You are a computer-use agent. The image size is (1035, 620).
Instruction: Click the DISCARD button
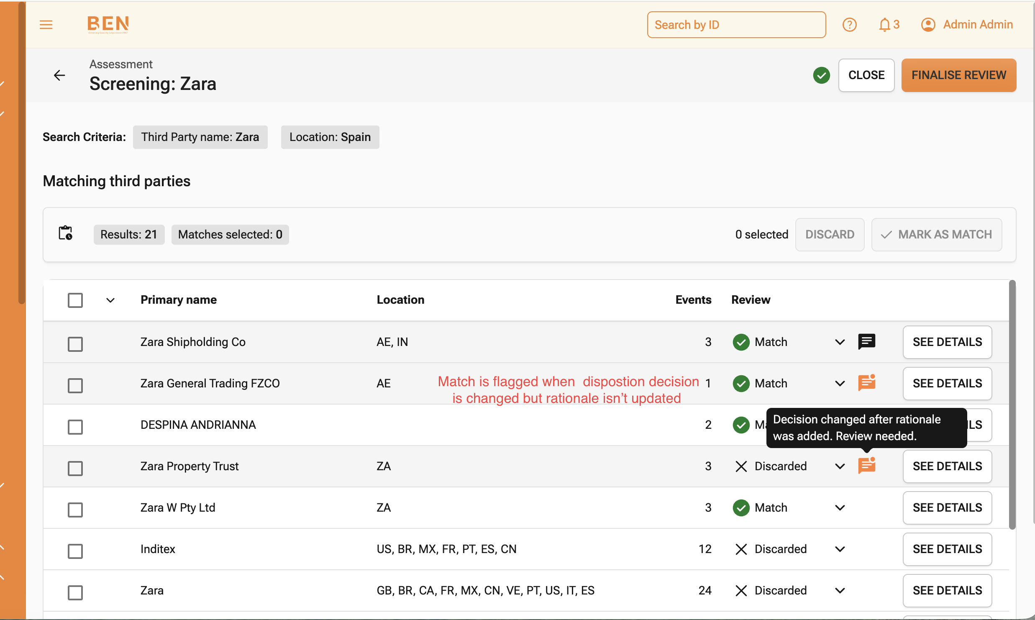click(830, 234)
